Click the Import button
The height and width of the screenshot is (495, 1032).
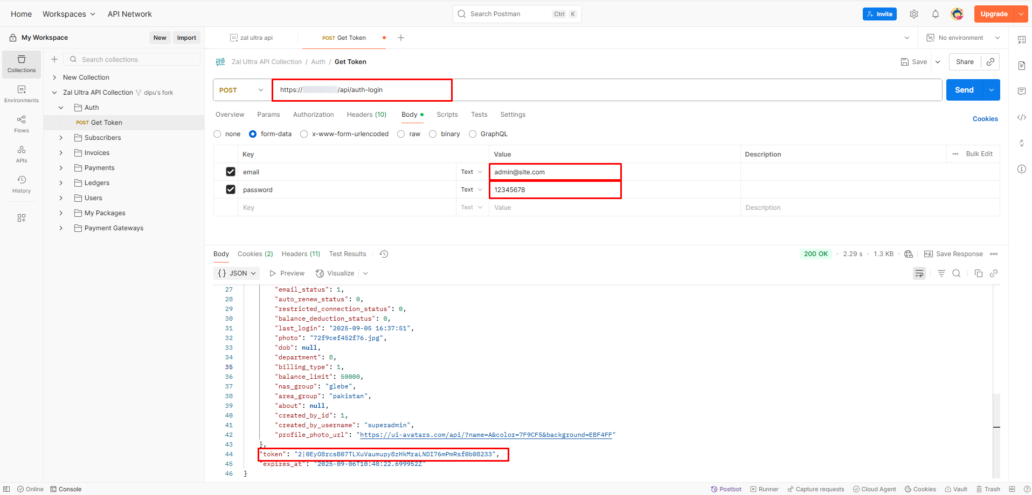186,38
